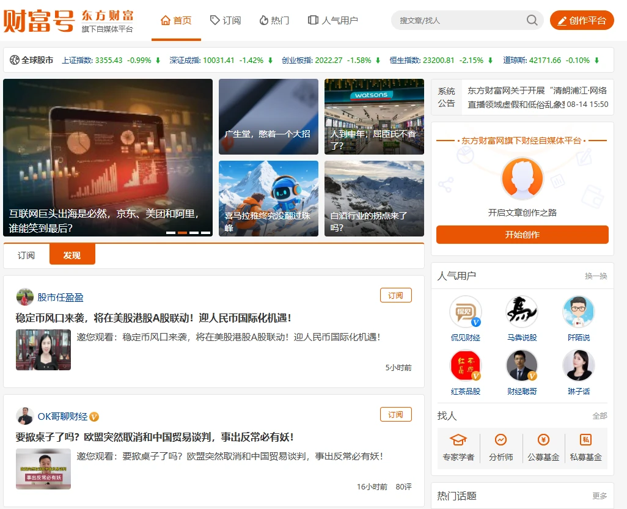This screenshot has height=509, width=627.
Task: Open the 白酒行业的拐点 article thumbnail
Action: (x=374, y=199)
